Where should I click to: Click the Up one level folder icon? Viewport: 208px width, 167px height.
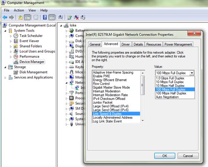click(20, 17)
